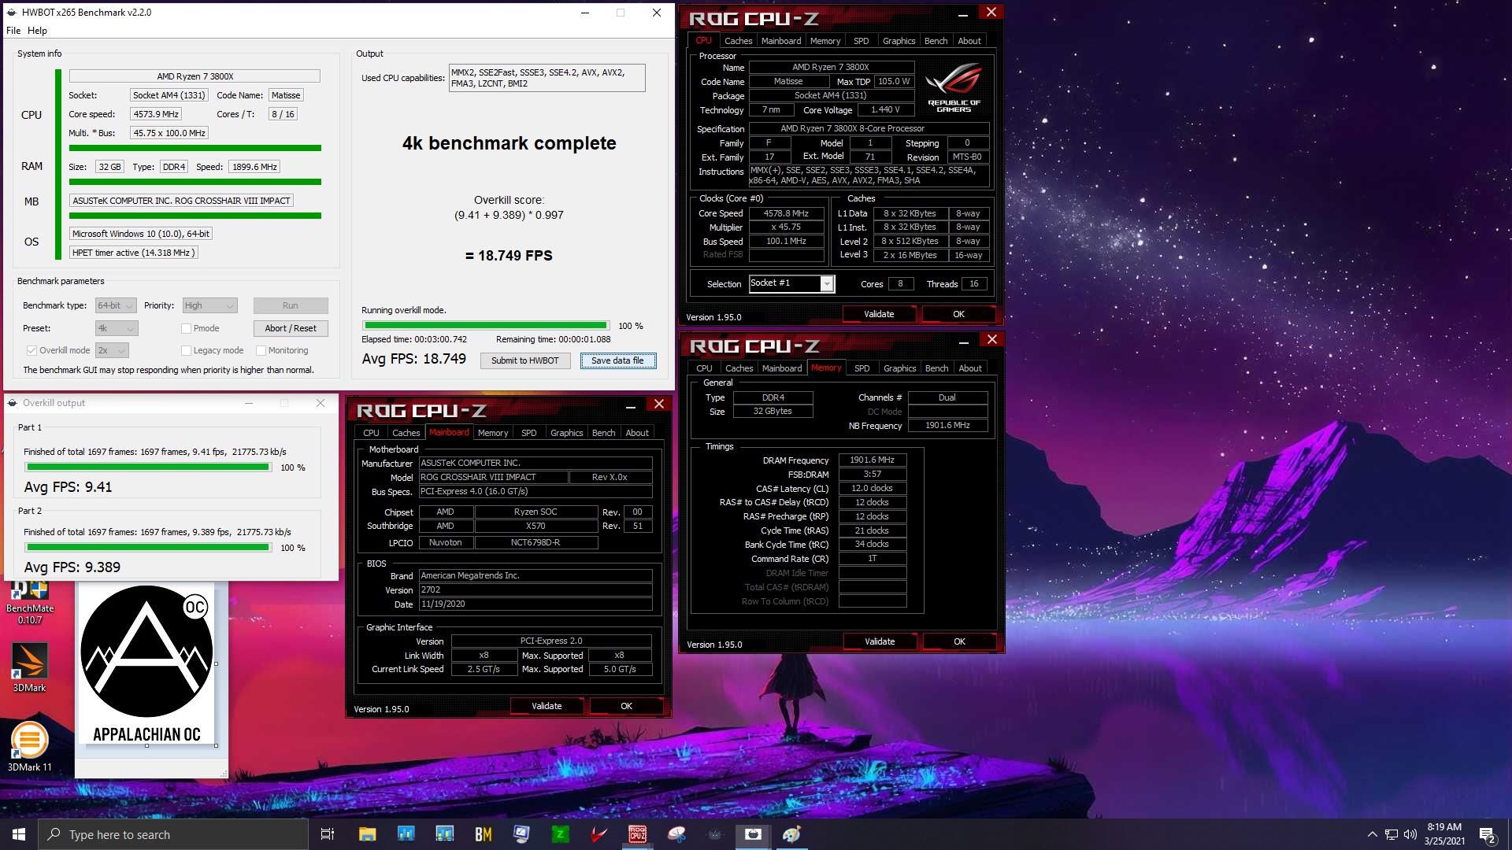1512x850 pixels.
Task: Toggle the Pmode checkbox
Action: point(186,328)
